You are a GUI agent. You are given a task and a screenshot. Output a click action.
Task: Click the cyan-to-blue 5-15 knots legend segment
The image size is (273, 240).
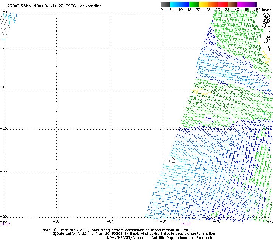tap(180, 4)
